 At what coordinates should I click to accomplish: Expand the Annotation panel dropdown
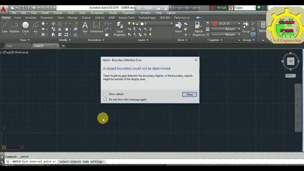[x=96, y=40]
